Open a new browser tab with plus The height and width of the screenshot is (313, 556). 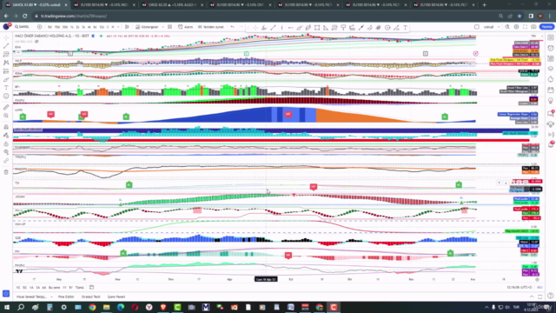[x=485, y=5]
